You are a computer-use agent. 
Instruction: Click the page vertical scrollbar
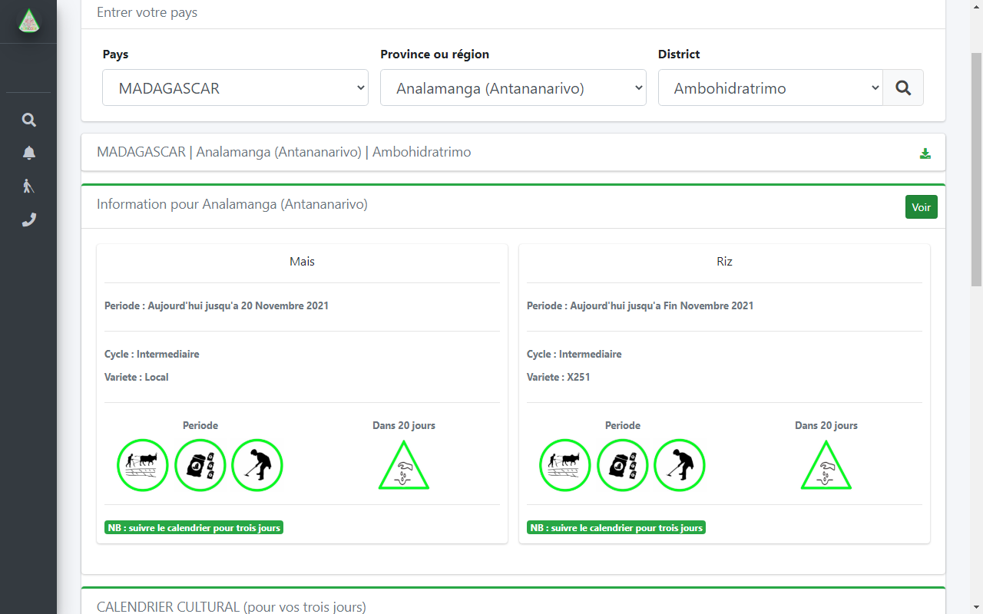976,169
